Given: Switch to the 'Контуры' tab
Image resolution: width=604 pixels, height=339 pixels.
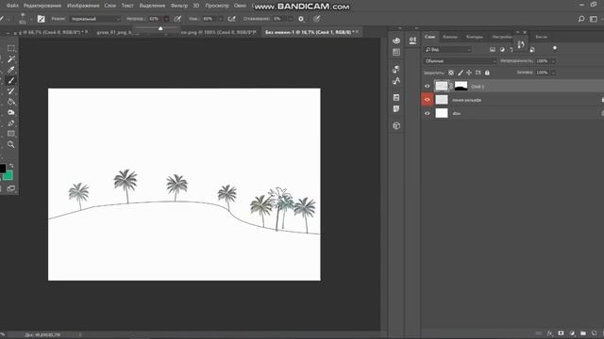Looking at the screenshot, I should point(475,37).
